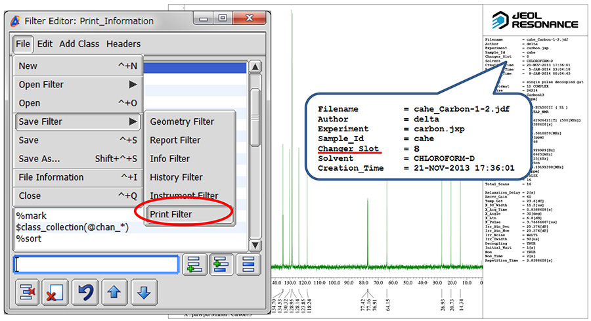
Task: Click the filter line text input field
Action: (x=96, y=265)
